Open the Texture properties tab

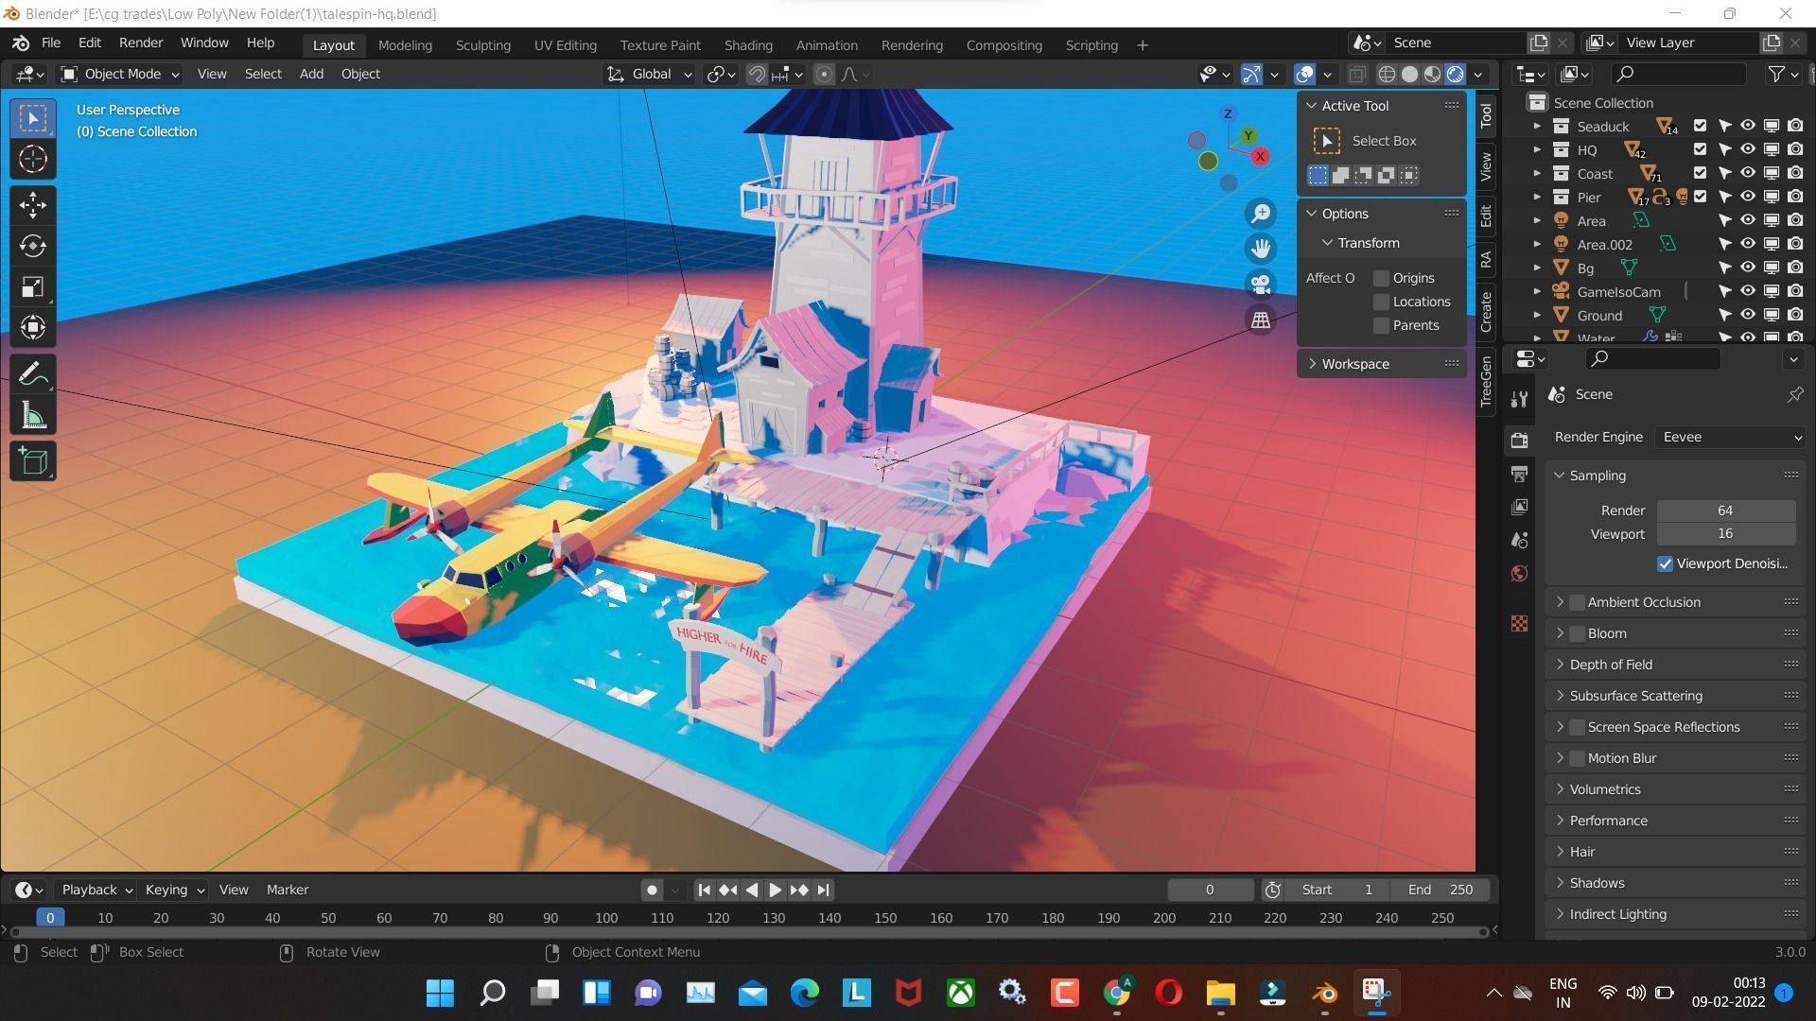coord(1519,623)
